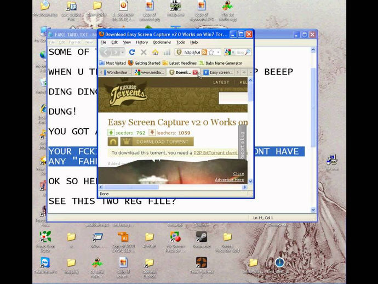Open the TeamViewer 5 desktop shortcut
The width and height of the screenshot is (378, 284).
click(x=45, y=265)
